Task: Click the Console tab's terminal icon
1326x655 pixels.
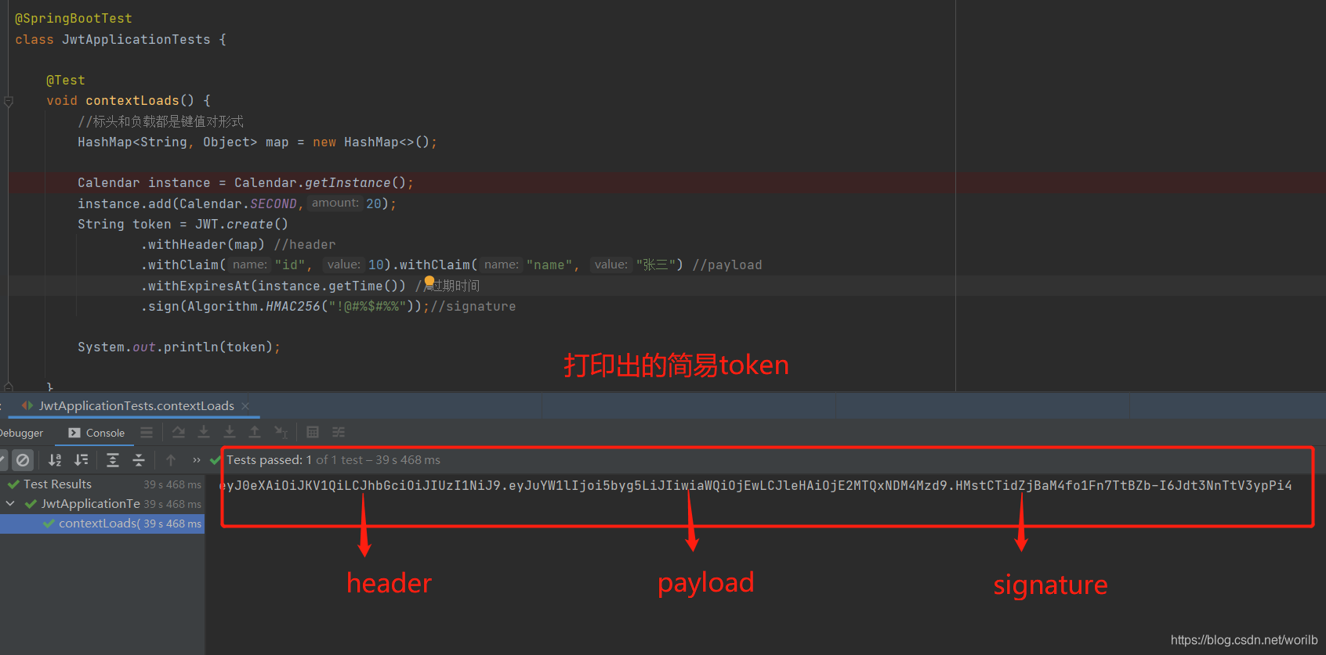Action: [x=74, y=433]
